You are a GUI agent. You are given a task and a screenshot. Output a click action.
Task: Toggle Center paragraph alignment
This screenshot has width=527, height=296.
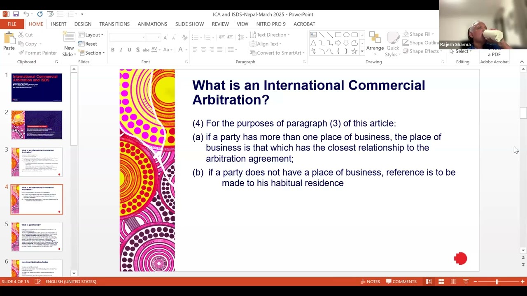coord(203,50)
